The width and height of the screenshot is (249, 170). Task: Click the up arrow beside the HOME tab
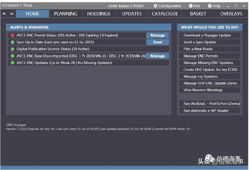(4, 14)
